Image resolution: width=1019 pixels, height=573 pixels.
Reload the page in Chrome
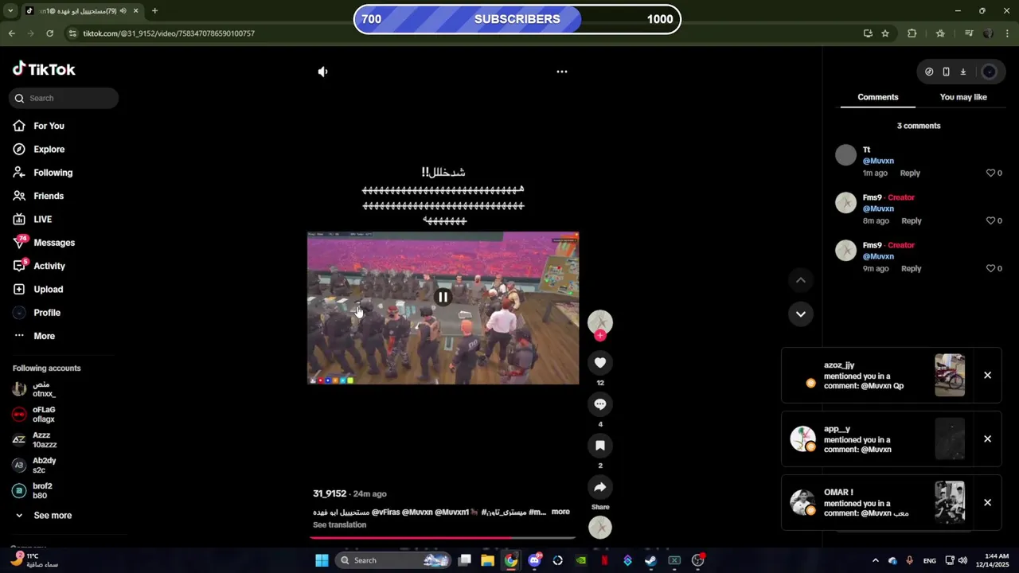click(49, 33)
